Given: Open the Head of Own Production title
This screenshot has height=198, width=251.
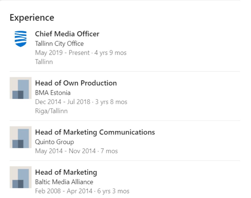Looking at the screenshot, I should (76, 83).
